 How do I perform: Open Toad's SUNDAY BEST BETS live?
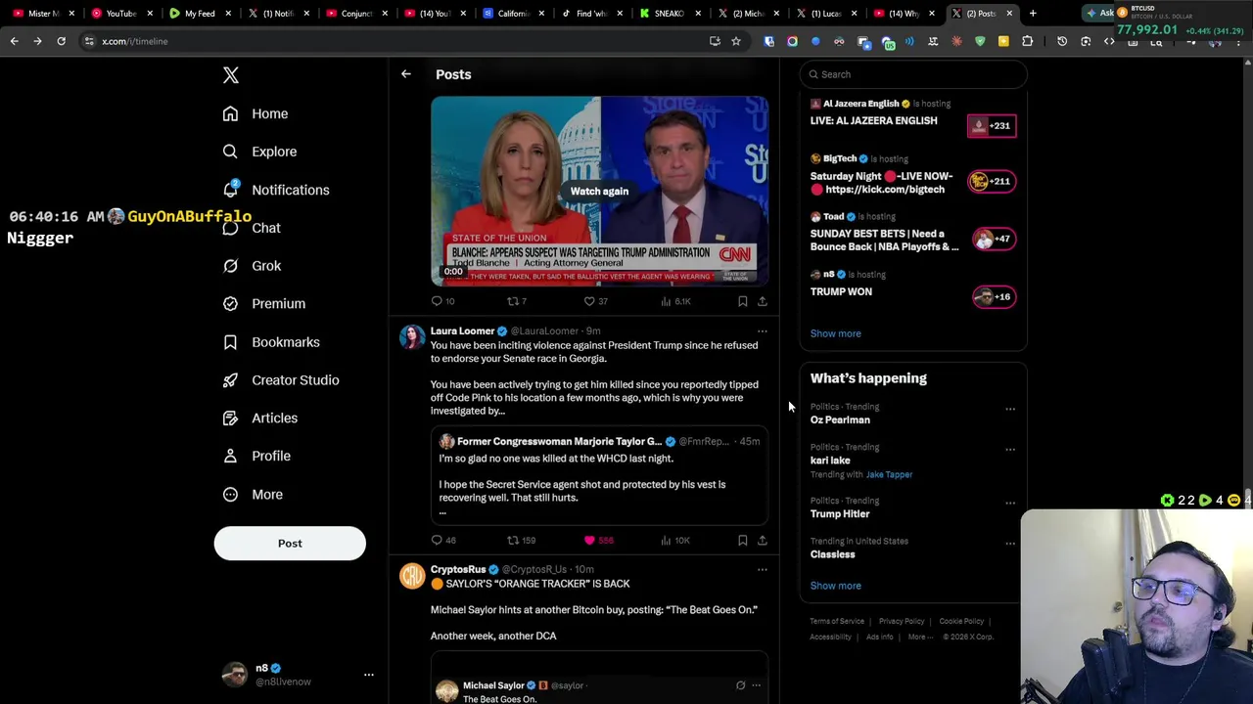point(912,235)
